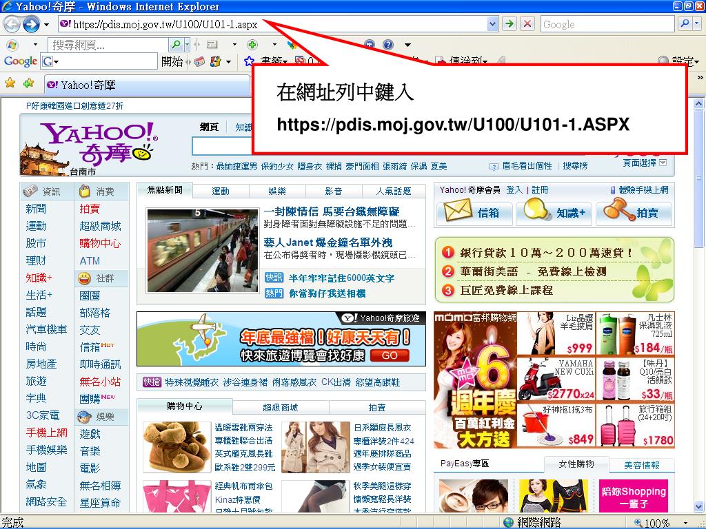
Task: Open the 股市 link in left sidebar
Action: coord(36,243)
